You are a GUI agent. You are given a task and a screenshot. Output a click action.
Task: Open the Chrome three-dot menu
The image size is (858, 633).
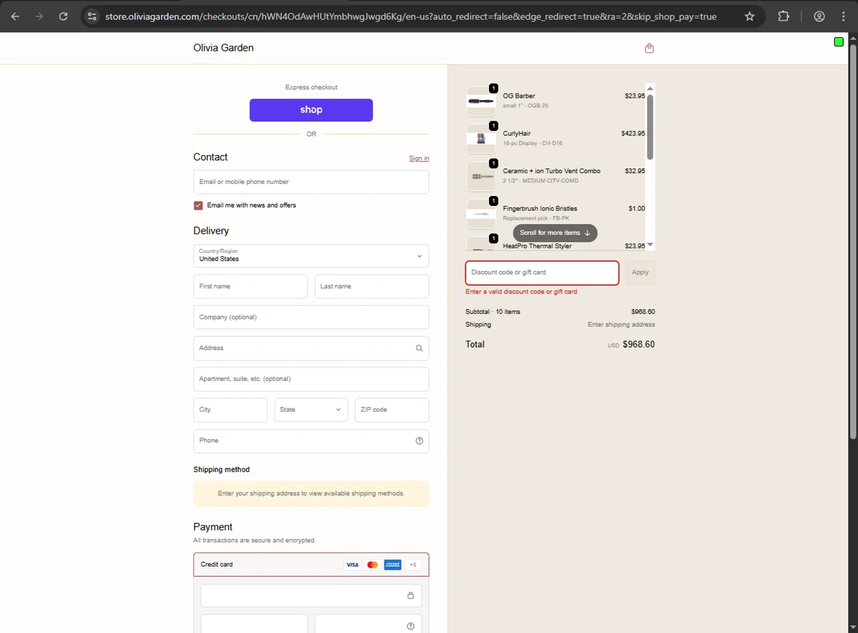click(843, 17)
